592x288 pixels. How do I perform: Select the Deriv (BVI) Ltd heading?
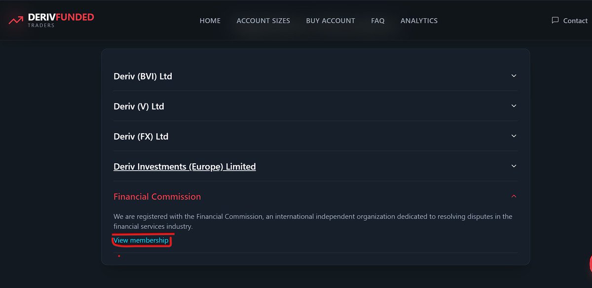[x=143, y=76]
